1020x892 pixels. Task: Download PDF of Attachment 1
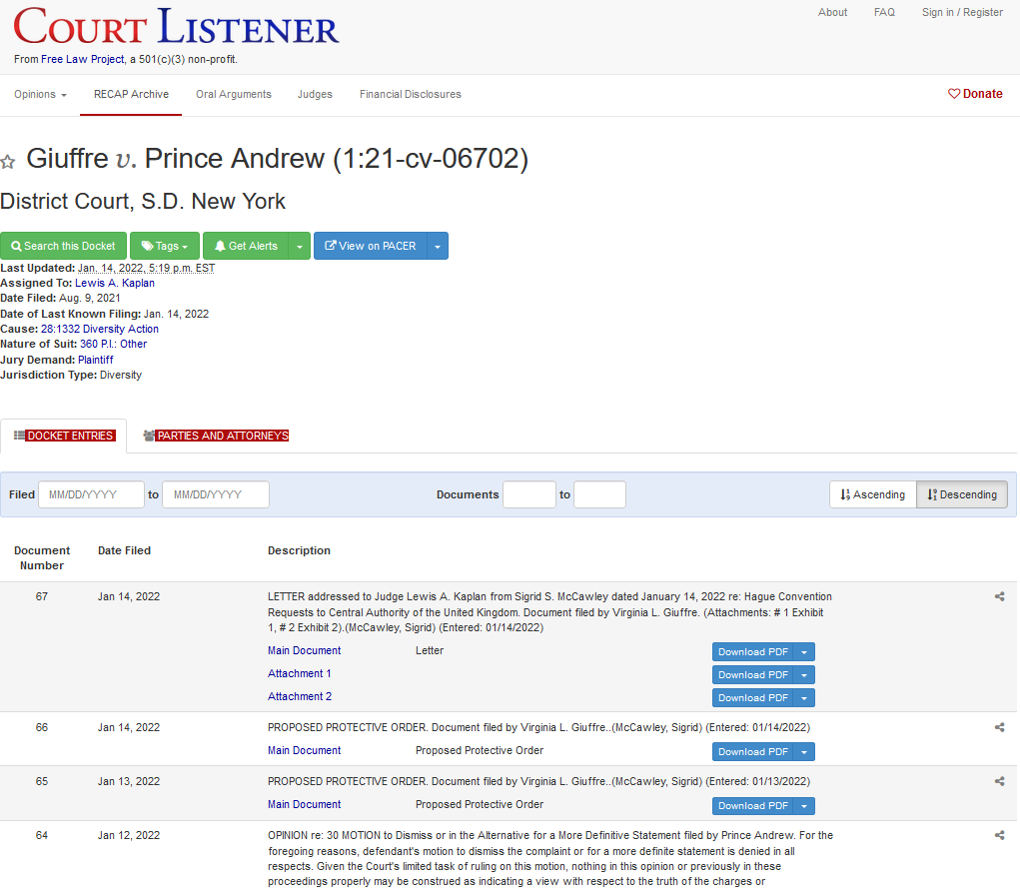coord(753,674)
